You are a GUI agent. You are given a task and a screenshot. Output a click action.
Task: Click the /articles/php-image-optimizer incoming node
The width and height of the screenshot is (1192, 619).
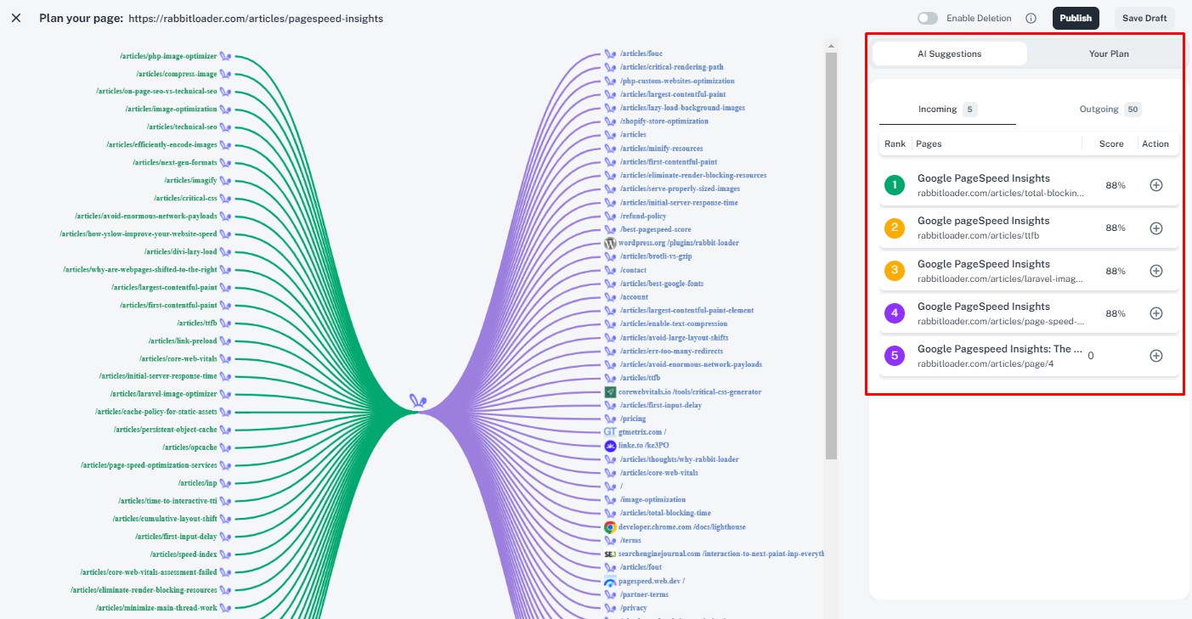click(x=168, y=56)
